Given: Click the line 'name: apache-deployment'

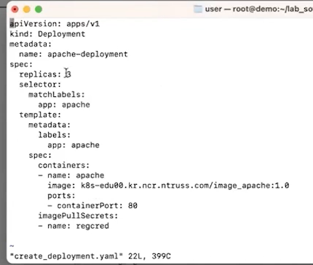Looking at the screenshot, I should 74,54.
